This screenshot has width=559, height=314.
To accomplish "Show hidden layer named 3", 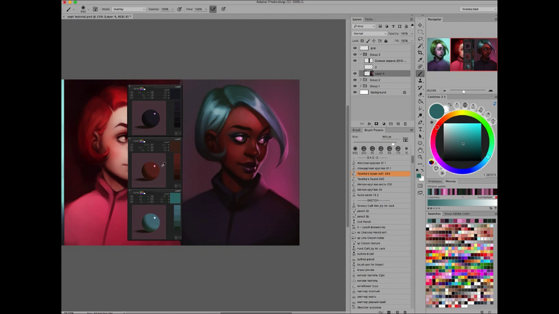I will pos(355,67).
